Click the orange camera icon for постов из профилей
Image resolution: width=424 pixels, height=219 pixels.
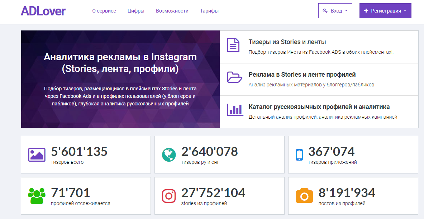[x=304, y=195]
